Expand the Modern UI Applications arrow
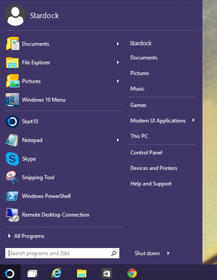Viewport: 217px width, 280px height. 193,120
